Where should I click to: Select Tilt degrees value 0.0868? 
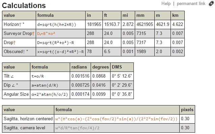tap(99, 76)
